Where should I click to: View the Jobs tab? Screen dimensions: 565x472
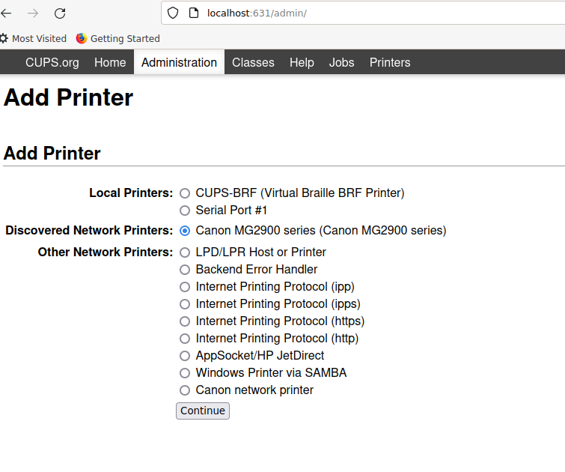click(341, 62)
